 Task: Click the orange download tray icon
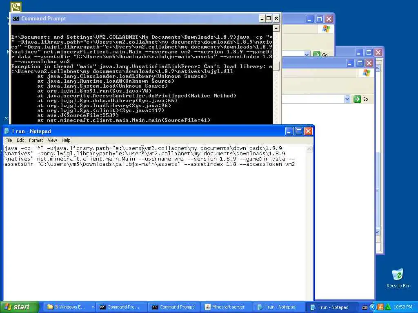(x=380, y=307)
